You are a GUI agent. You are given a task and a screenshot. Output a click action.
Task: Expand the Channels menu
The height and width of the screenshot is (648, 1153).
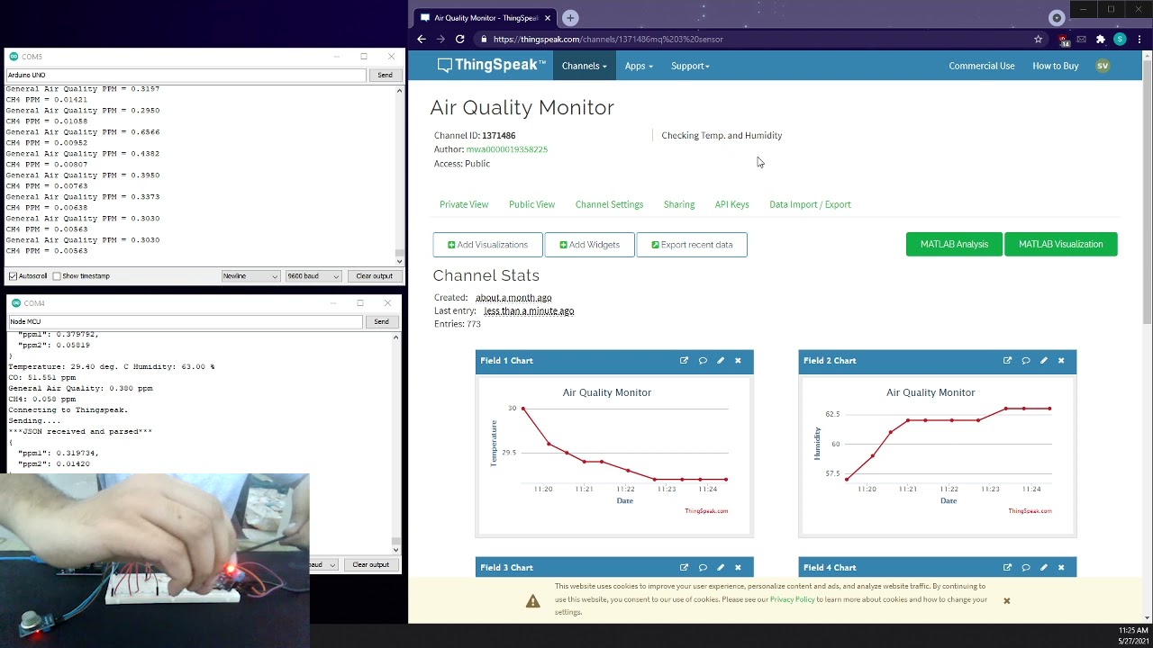pyautogui.click(x=585, y=66)
